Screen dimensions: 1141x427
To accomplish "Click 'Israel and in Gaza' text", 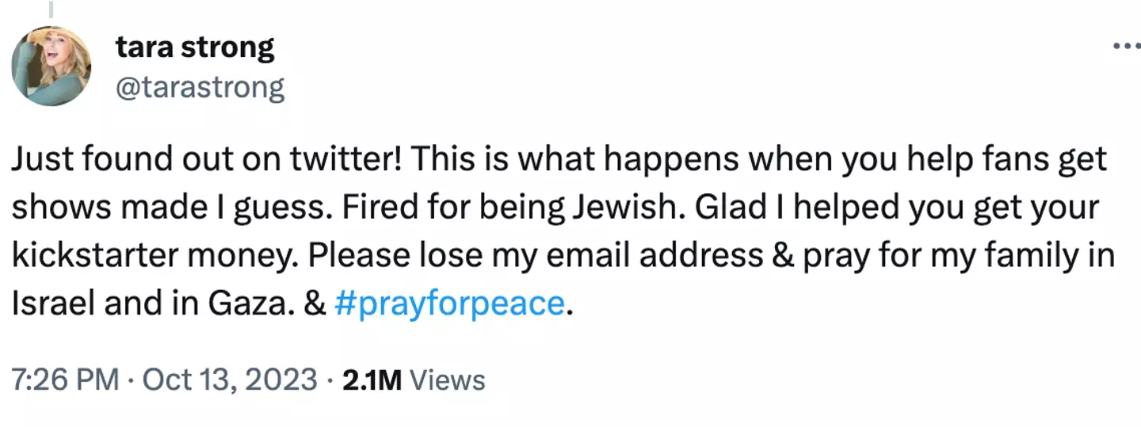I will point(151,304).
